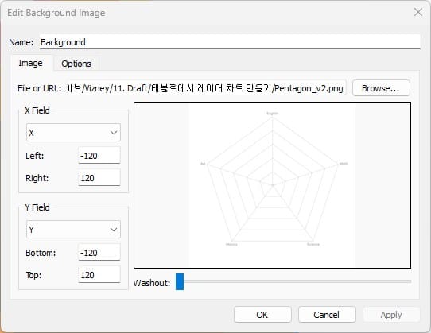431x333 pixels.
Task: Click the File or URL path field
Action: coord(206,88)
